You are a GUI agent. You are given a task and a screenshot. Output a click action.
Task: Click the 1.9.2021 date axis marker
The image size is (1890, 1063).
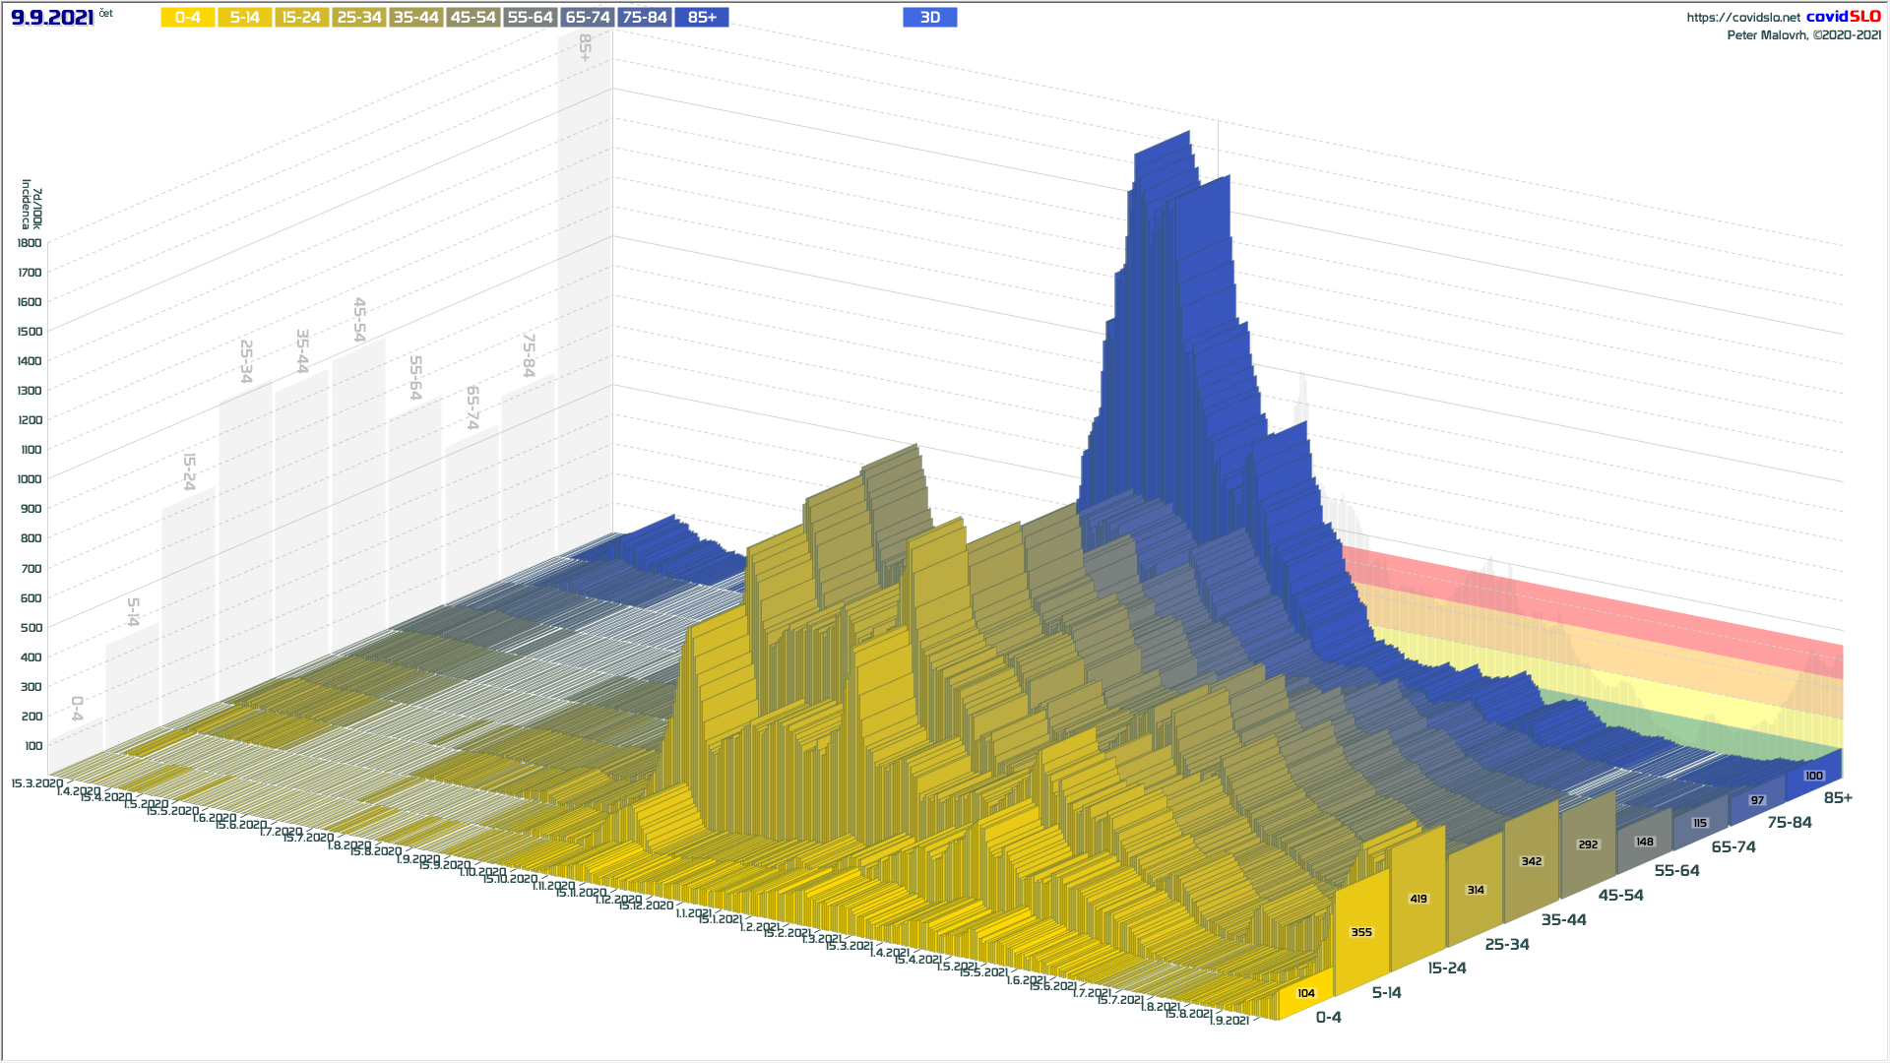coord(1230,1021)
